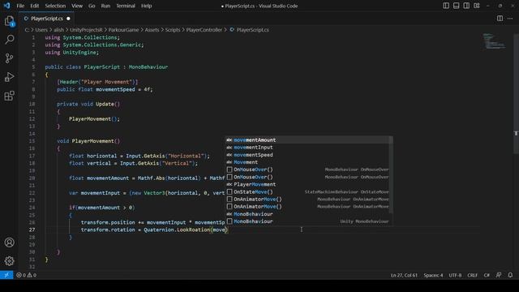Click the editor vertical scrollbar

coord(516,94)
